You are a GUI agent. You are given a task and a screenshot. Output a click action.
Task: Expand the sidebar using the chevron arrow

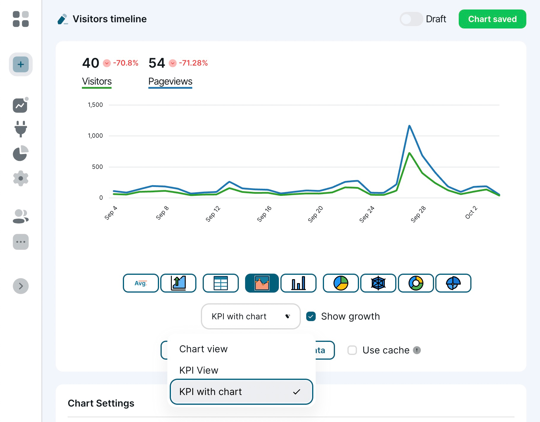(20, 286)
